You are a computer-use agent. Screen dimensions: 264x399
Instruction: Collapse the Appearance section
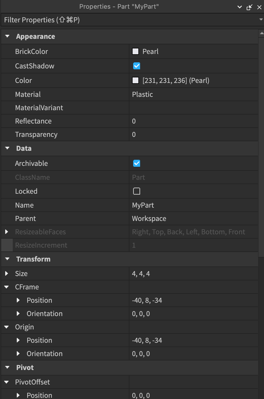point(7,37)
